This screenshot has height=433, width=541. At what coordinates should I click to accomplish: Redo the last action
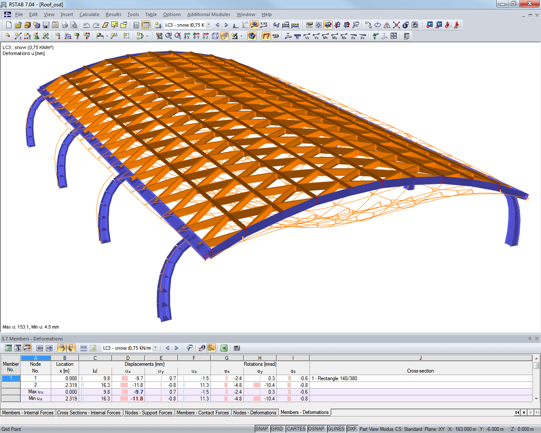pyautogui.click(x=96, y=25)
